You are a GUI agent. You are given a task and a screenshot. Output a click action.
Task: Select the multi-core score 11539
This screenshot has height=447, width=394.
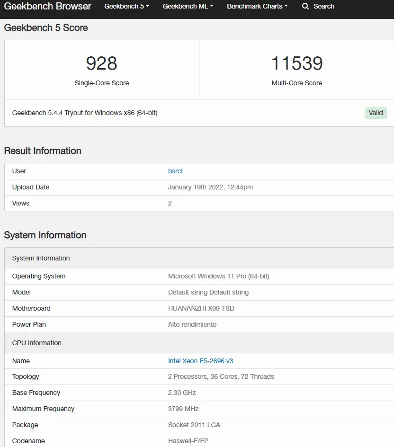(x=297, y=63)
